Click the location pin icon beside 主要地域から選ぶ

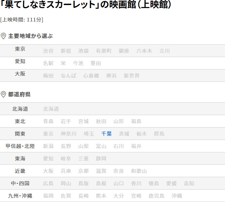click(3, 36)
